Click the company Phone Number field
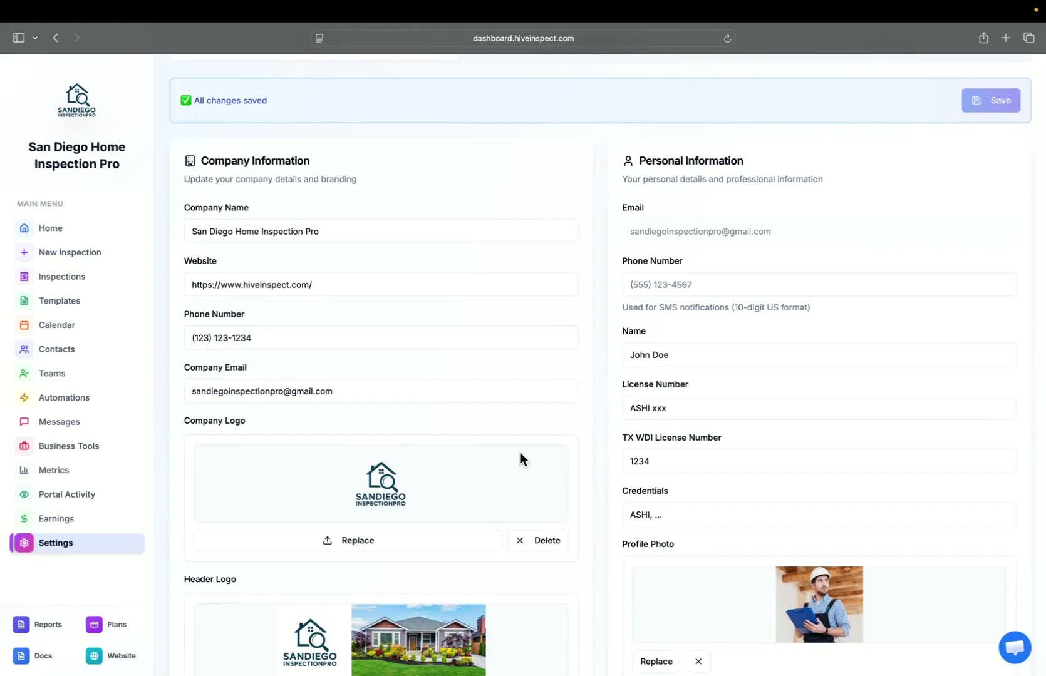The height and width of the screenshot is (676, 1046). pyautogui.click(x=381, y=338)
